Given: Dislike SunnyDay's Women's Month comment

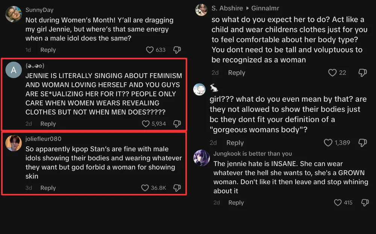Looking at the screenshot, I should pos(177,50).
